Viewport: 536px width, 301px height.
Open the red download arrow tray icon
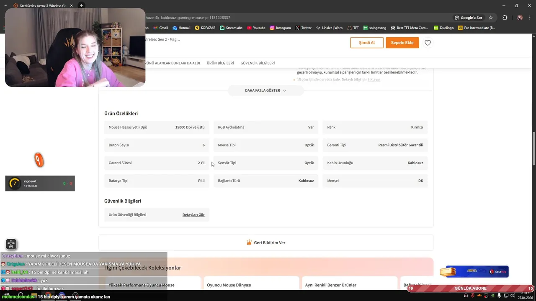coord(473,296)
